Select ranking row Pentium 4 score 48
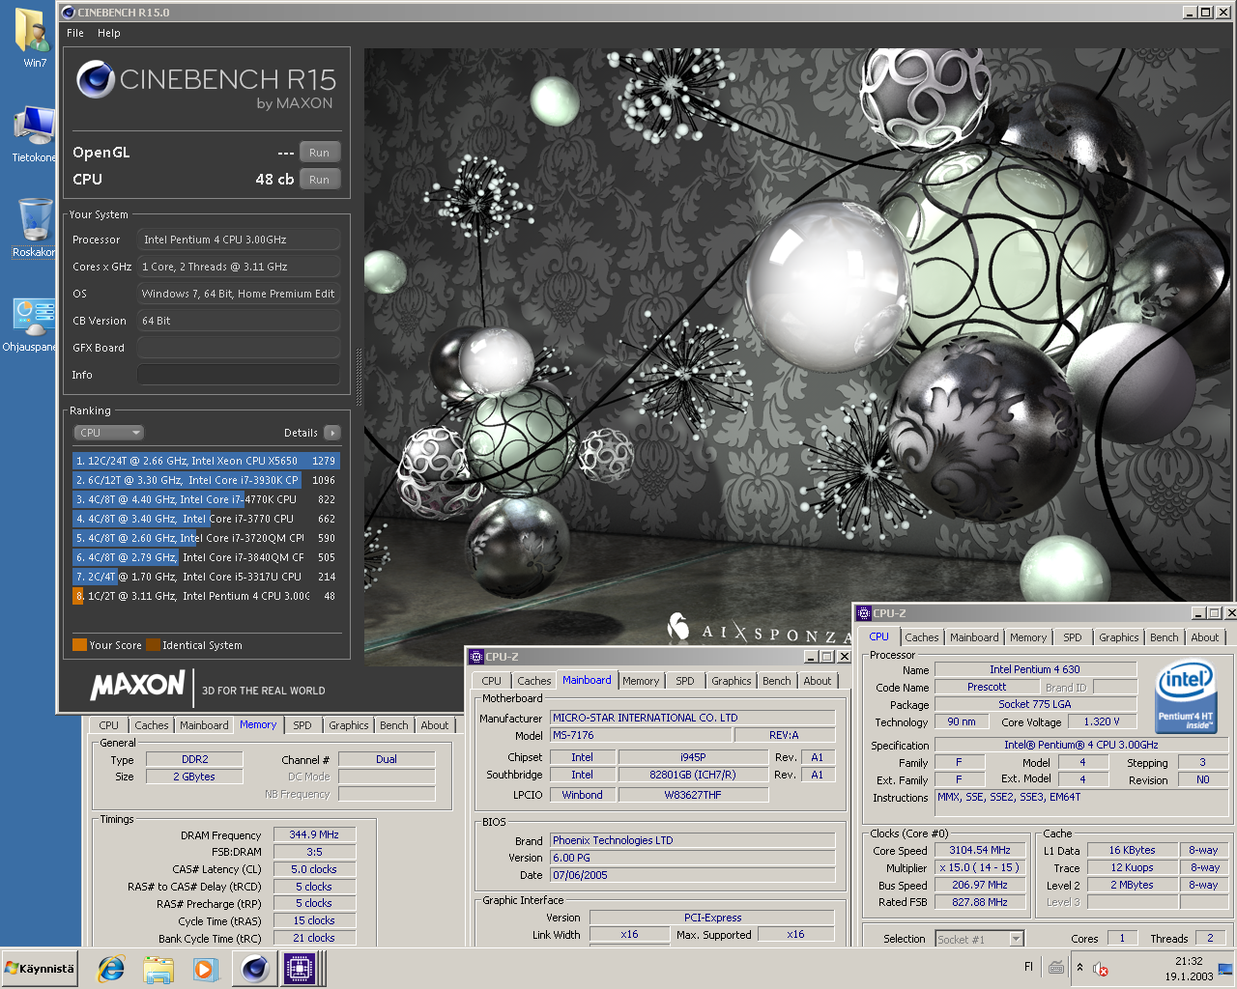This screenshot has width=1237, height=989. pos(206,596)
